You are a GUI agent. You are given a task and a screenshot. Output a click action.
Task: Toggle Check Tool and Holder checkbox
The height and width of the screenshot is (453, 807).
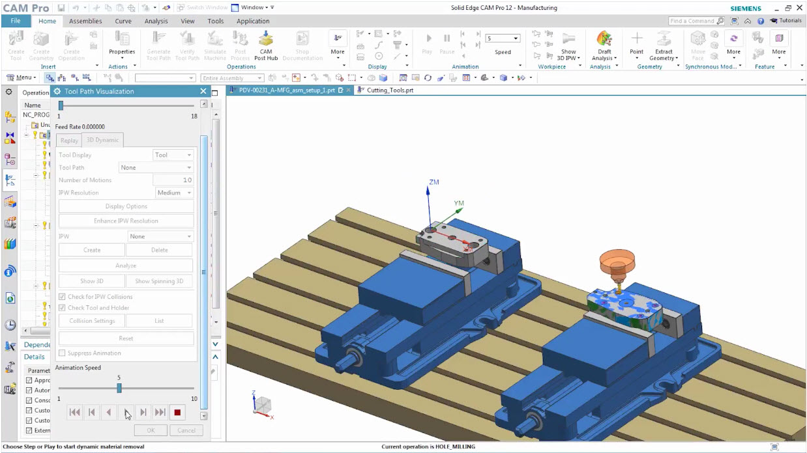(x=62, y=308)
